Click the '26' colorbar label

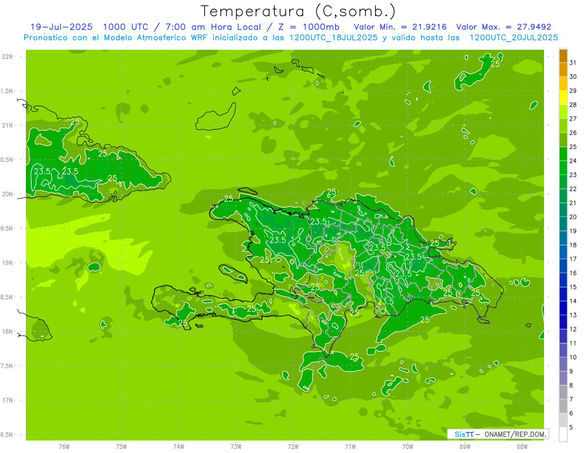(573, 132)
